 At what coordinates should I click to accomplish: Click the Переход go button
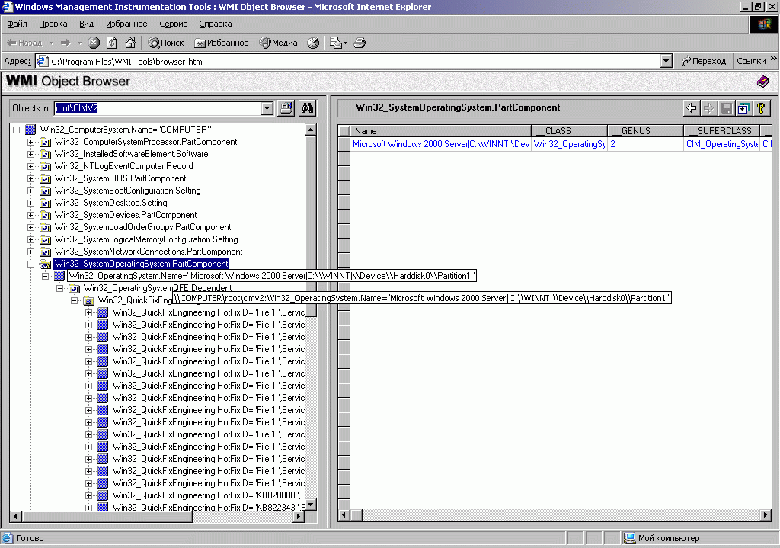pos(704,61)
